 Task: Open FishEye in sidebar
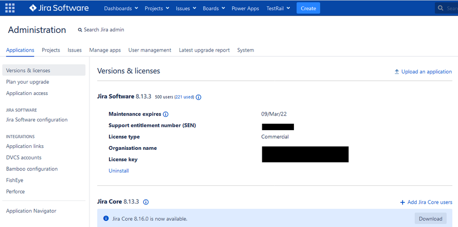point(15,180)
